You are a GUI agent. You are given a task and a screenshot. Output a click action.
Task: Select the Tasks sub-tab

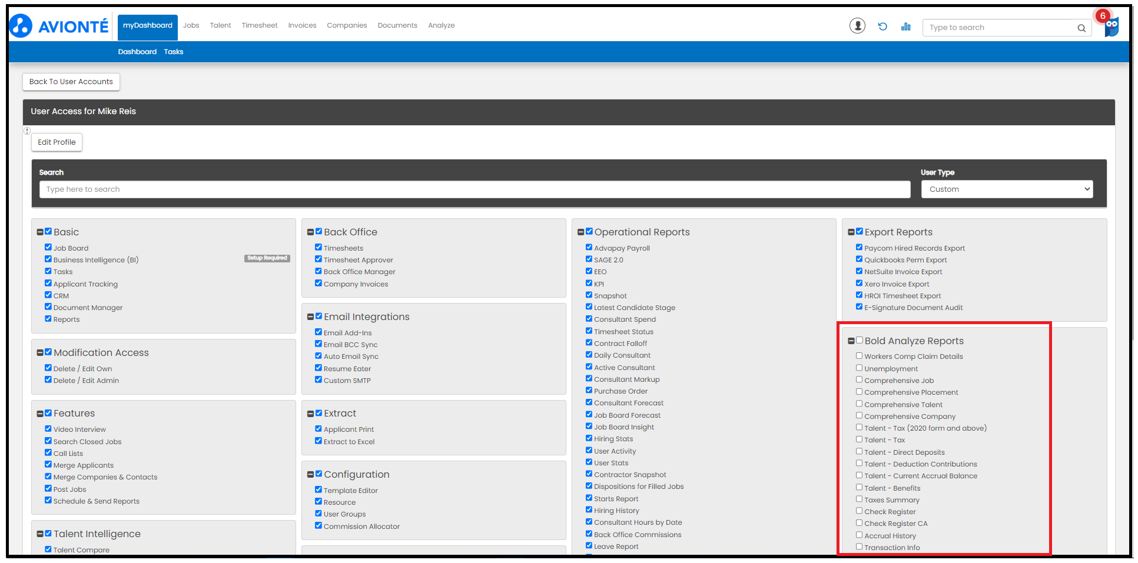click(x=174, y=52)
